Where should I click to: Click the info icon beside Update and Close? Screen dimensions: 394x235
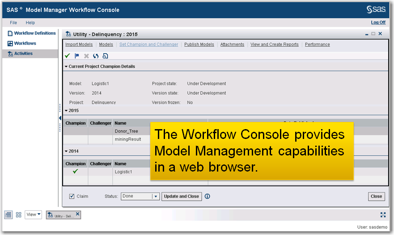click(208, 196)
